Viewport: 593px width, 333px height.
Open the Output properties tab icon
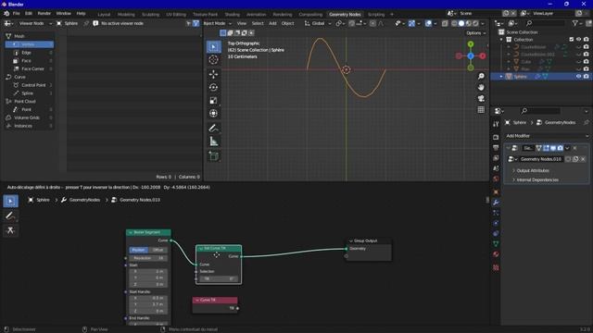[496, 148]
